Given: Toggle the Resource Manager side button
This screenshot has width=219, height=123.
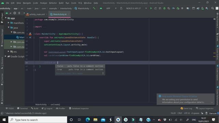Looking at the screenshot, I should click(x=2, y=38).
